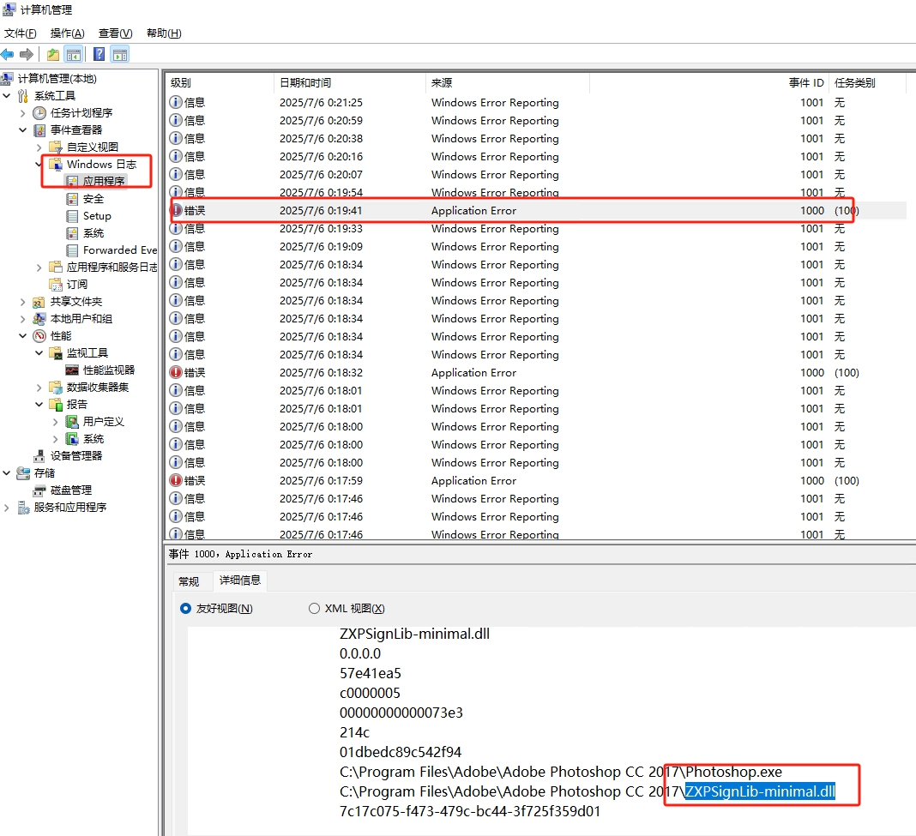Click the 安全 log icon

point(72,199)
